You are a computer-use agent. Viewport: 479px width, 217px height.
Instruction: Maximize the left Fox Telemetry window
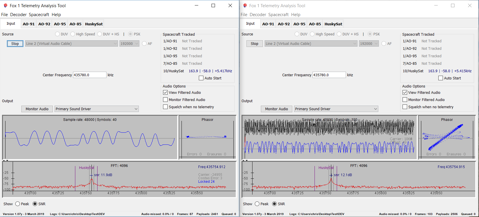(213, 5)
